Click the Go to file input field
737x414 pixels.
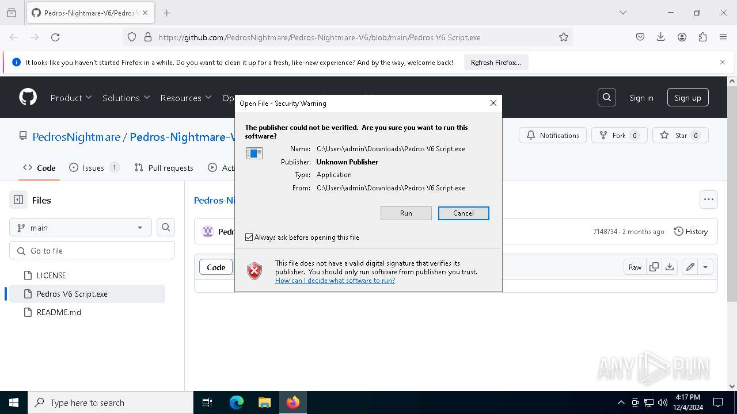coord(92,251)
